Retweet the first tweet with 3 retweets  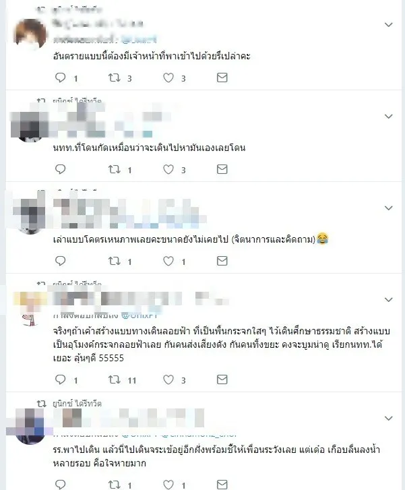[114, 78]
